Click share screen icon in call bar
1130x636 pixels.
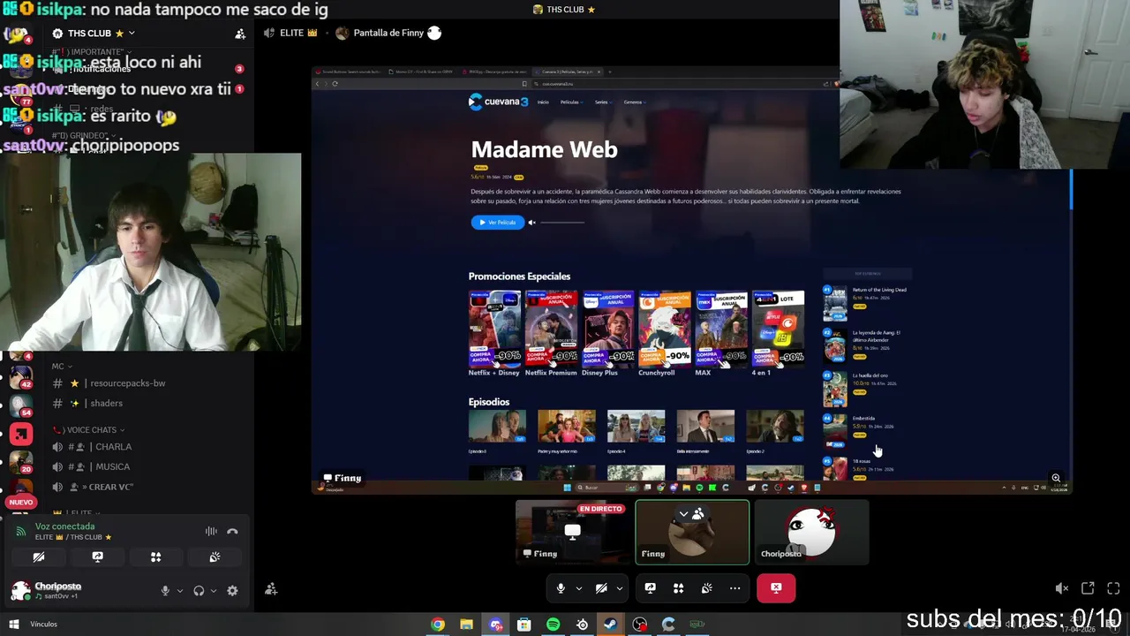pos(650,588)
